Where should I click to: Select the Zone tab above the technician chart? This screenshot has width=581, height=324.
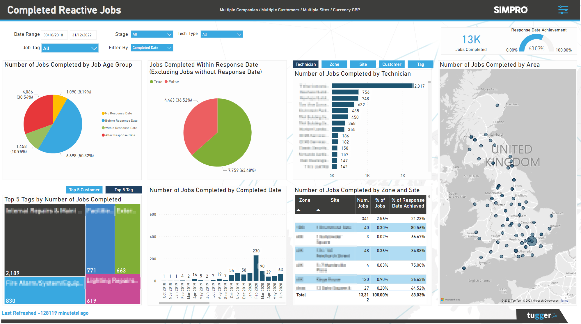click(334, 64)
